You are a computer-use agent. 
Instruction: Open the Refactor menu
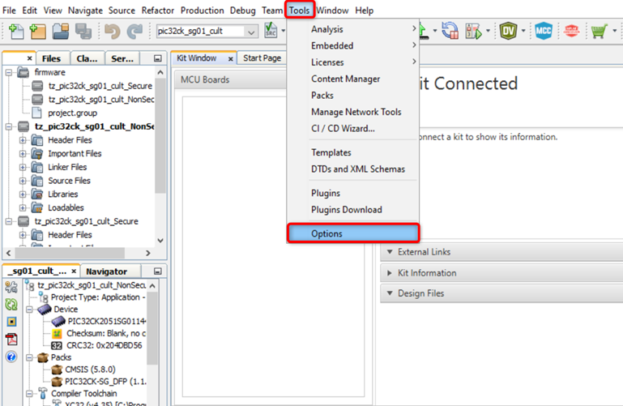click(158, 11)
